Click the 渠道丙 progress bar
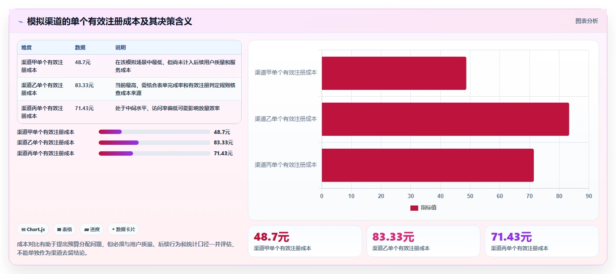This screenshot has width=616, height=274. click(154, 153)
